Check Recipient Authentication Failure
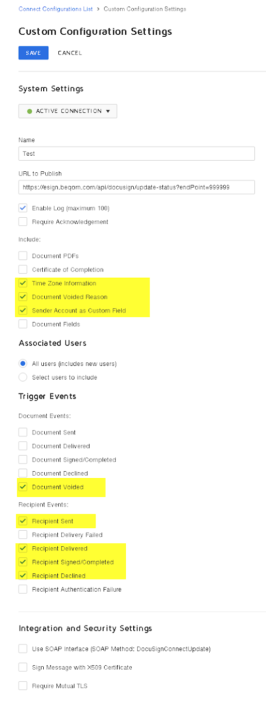This screenshot has height=702, width=266. pos(23,589)
